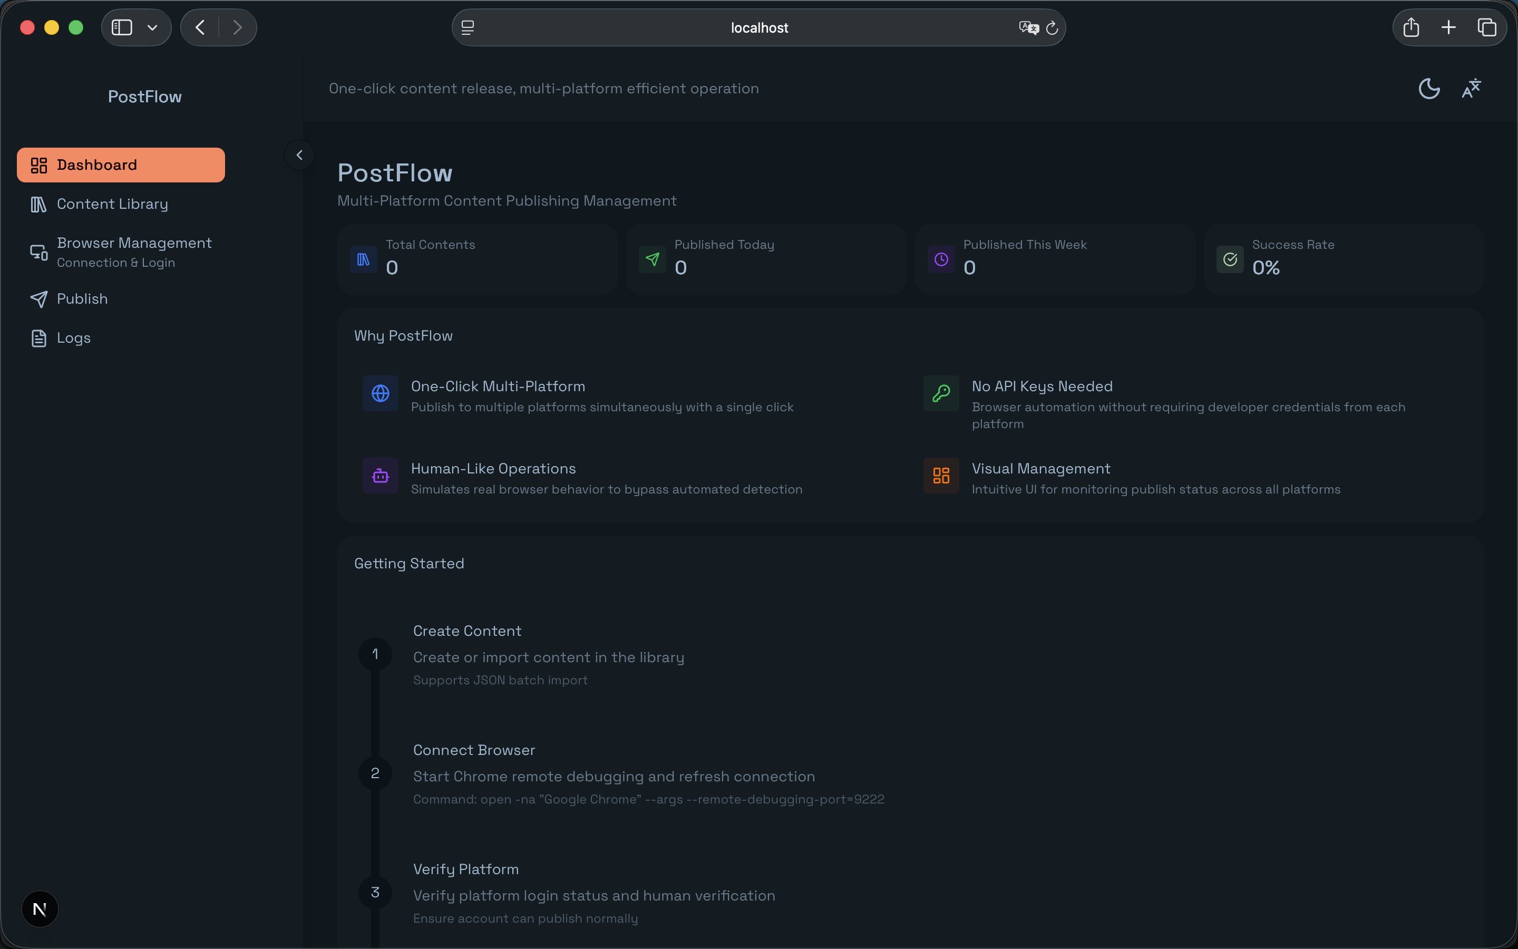Open the Logs section
The image size is (1518, 949).
(x=73, y=337)
